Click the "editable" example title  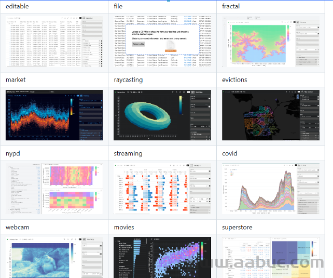click(17, 6)
